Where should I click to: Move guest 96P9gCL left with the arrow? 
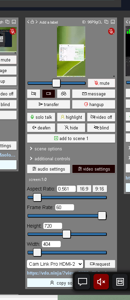[28, 22]
